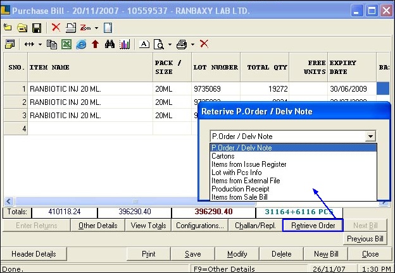Click the grid horizontal scrollbar thumb
This screenshot has height=273, width=395.
pos(135,201)
